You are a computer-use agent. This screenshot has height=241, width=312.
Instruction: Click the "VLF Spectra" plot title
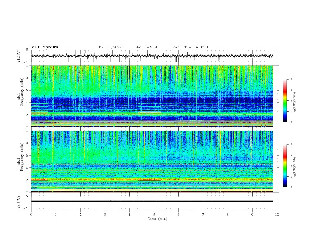pos(45,47)
